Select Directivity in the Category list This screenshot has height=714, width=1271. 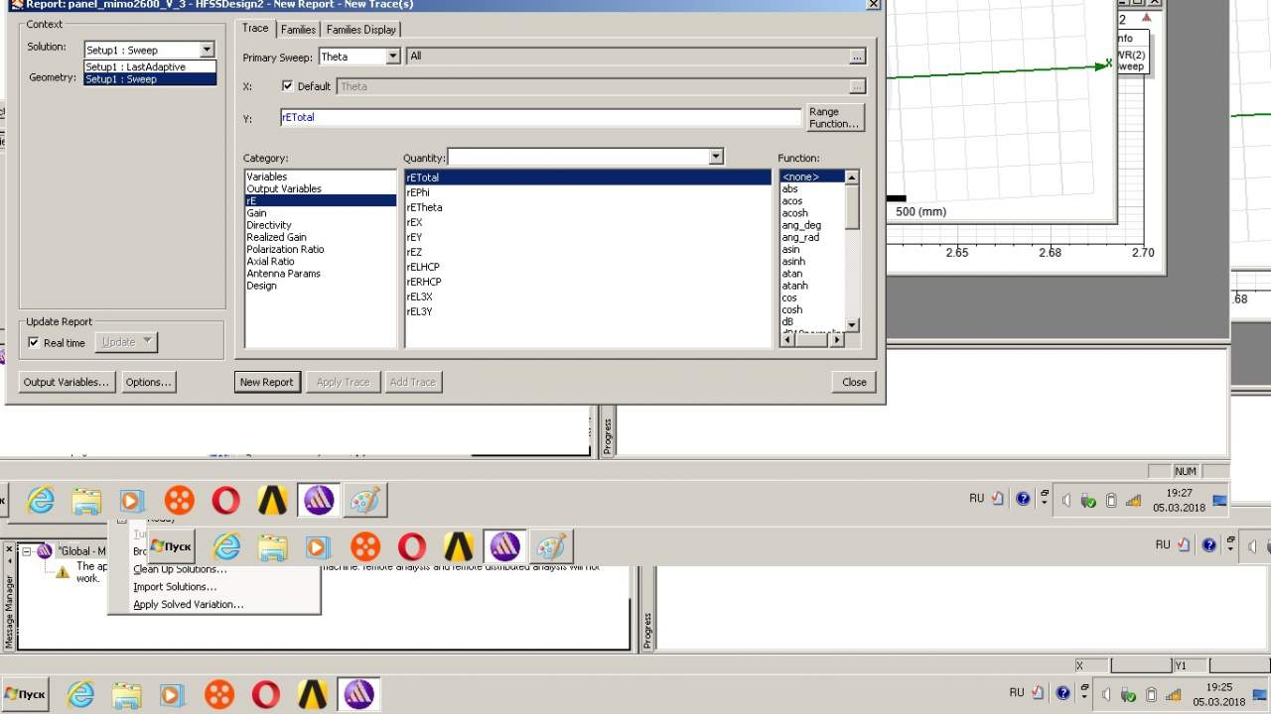coord(269,225)
